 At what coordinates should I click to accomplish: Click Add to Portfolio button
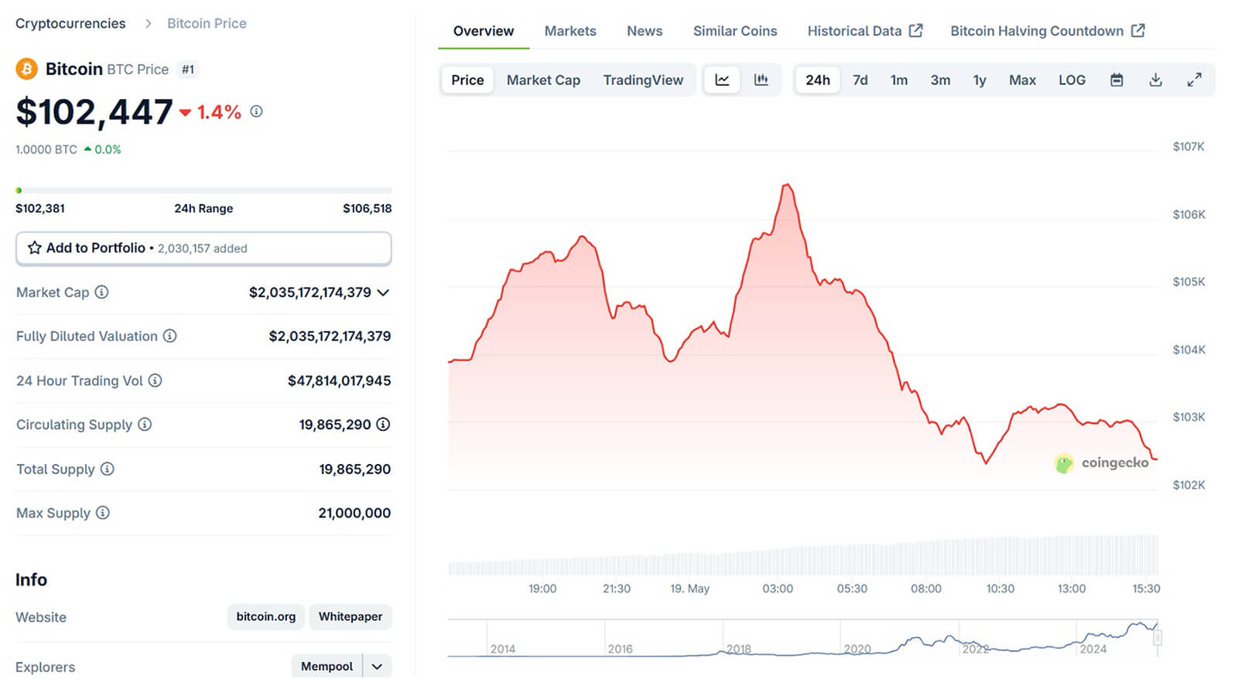[x=203, y=248]
